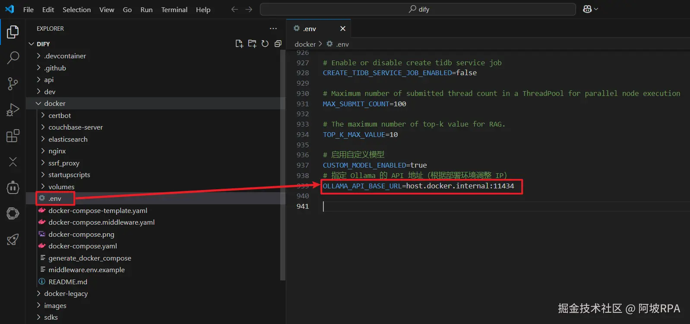Open the Copilot menu in title bar

[590, 9]
